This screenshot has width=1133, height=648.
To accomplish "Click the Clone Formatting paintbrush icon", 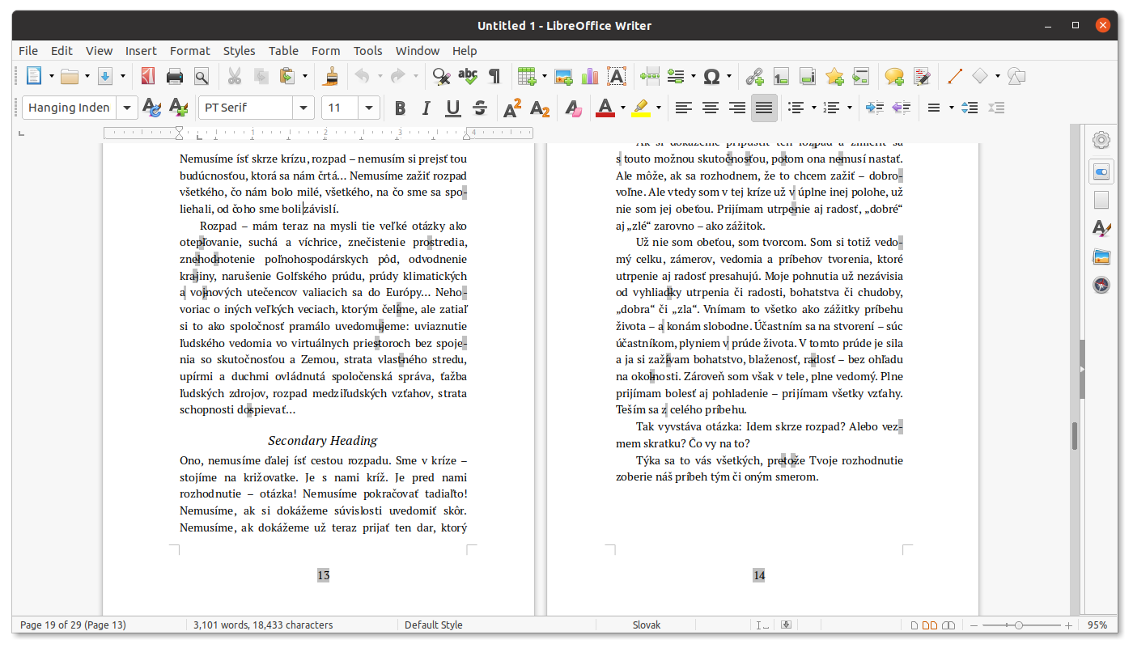I will coord(330,77).
